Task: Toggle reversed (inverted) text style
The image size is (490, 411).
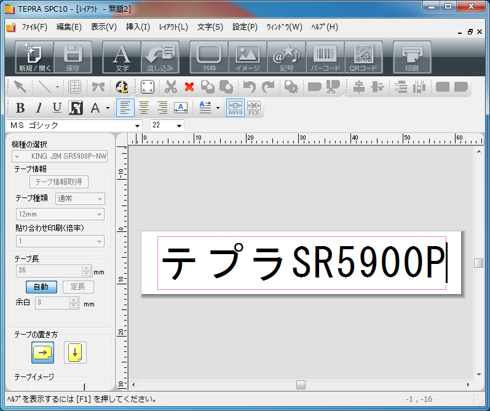Action: [x=76, y=108]
